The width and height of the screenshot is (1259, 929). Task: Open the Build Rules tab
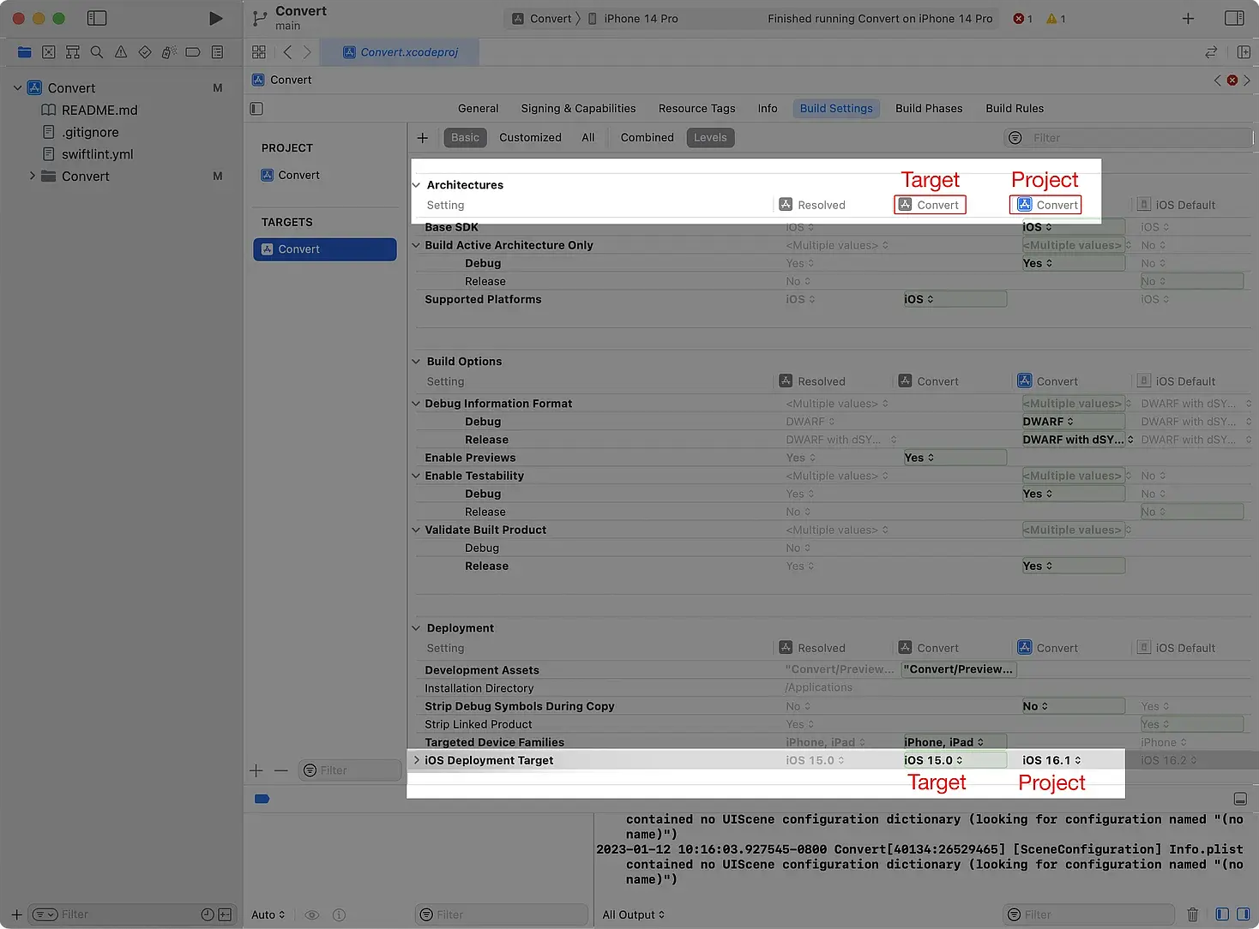click(x=1015, y=109)
